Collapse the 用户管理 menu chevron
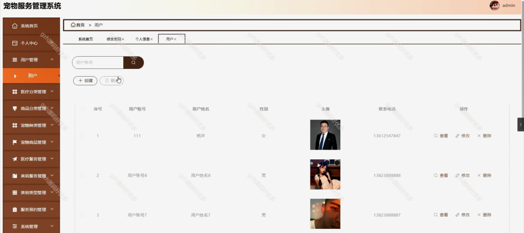This screenshot has height=233, width=524. (x=52, y=59)
